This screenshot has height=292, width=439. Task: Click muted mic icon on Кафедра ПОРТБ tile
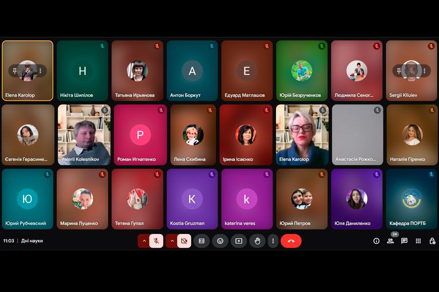point(432,174)
